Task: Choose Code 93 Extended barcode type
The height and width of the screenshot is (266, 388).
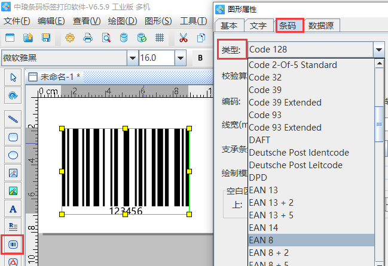Action: (311, 128)
